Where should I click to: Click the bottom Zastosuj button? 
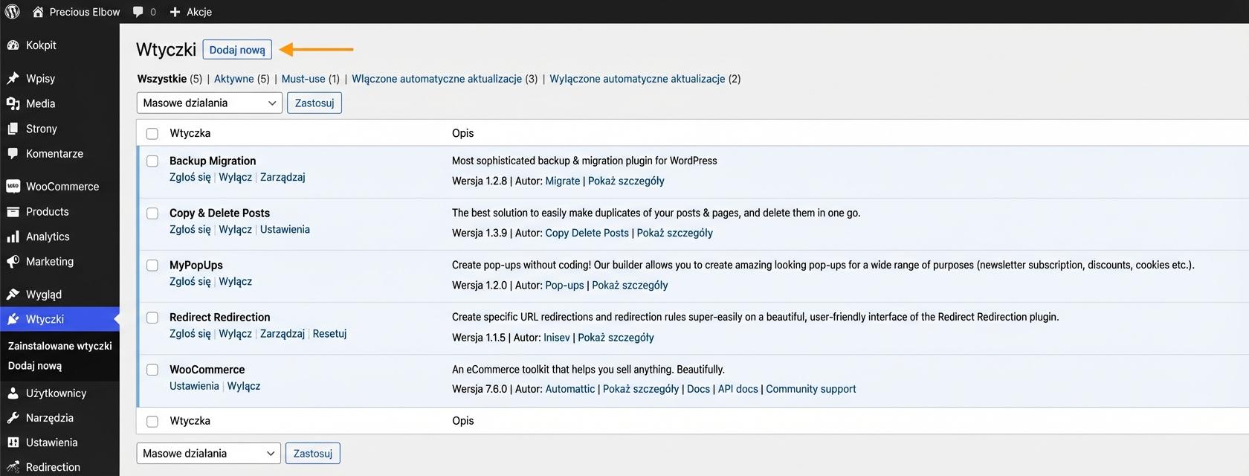[x=313, y=453]
